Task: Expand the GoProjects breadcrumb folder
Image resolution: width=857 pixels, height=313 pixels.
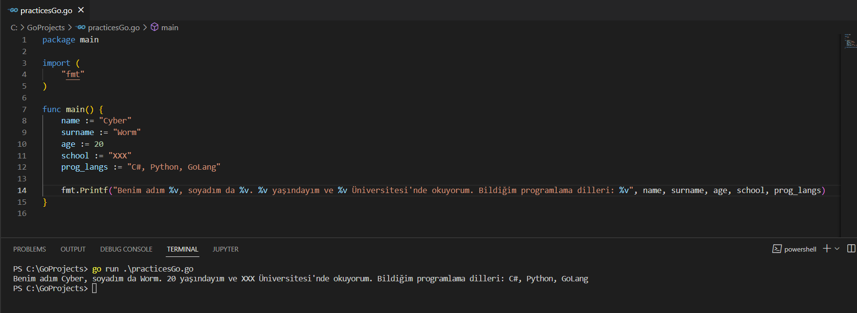Action: coord(46,27)
